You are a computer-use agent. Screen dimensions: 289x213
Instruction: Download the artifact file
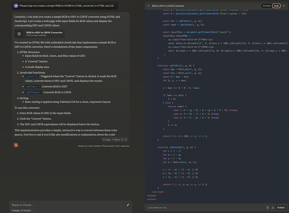[x=273, y=208]
